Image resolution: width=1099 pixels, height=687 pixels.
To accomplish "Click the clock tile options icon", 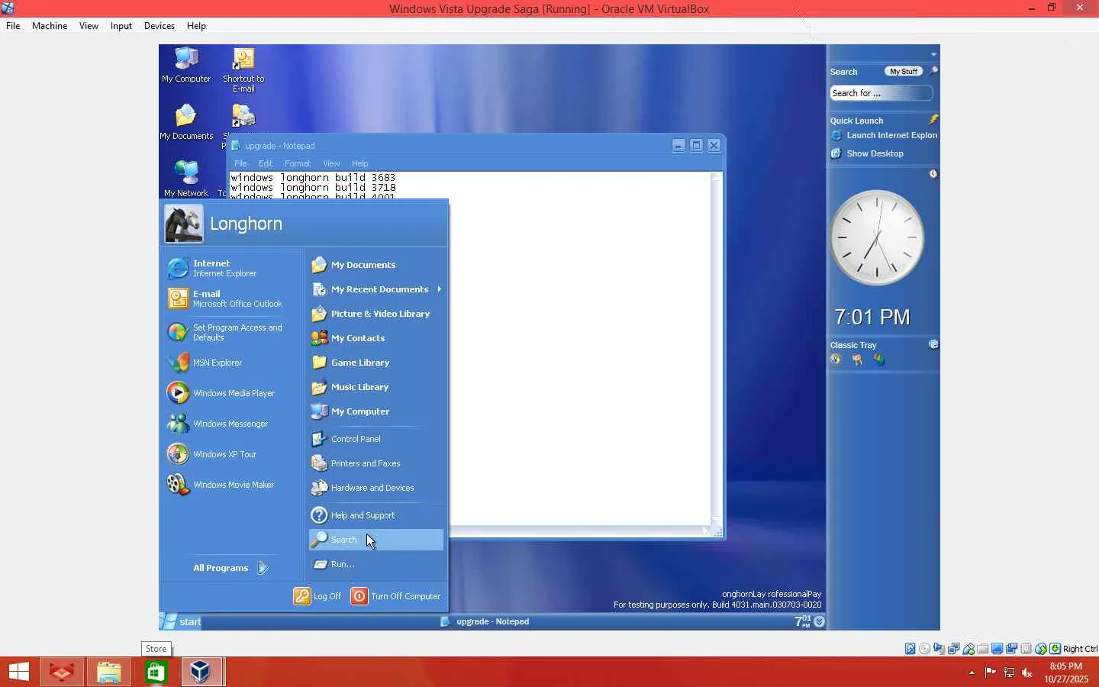I will (x=933, y=174).
